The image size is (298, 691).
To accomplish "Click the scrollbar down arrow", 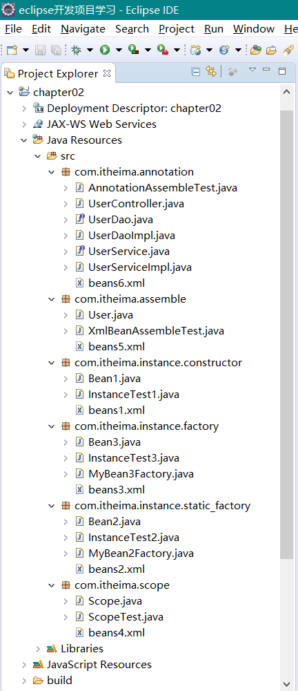I will 286,683.
